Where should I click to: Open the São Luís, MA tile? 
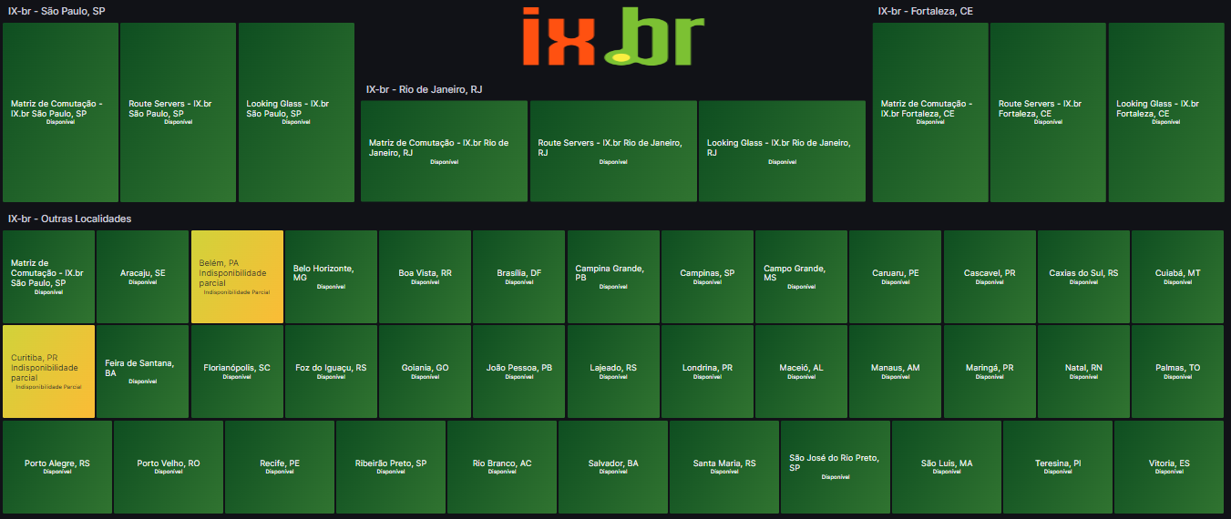(947, 467)
